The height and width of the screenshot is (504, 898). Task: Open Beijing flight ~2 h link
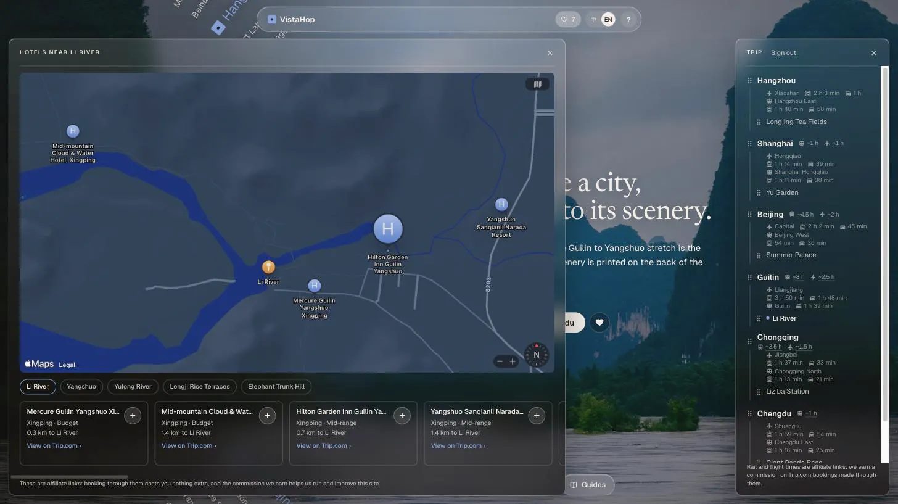pos(830,215)
